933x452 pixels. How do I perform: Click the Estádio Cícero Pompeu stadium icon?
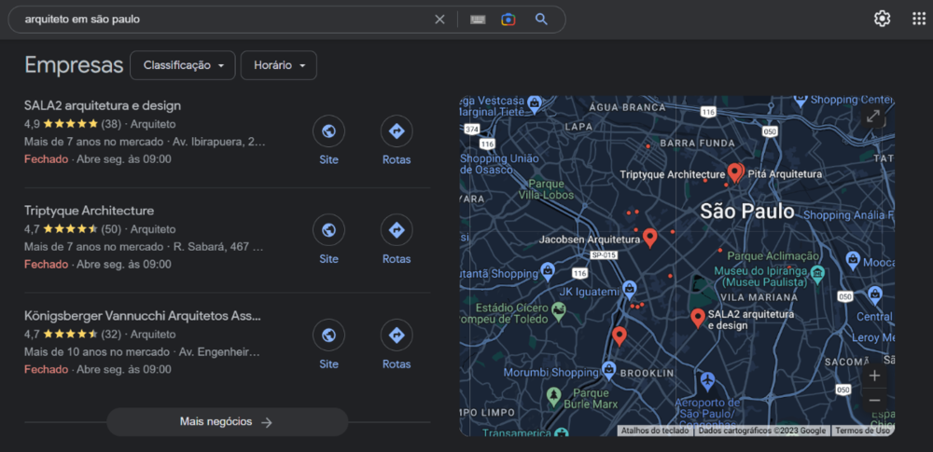pyautogui.click(x=558, y=311)
